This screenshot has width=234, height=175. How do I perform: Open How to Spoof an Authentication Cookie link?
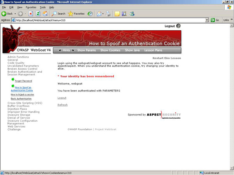[x=22, y=89]
